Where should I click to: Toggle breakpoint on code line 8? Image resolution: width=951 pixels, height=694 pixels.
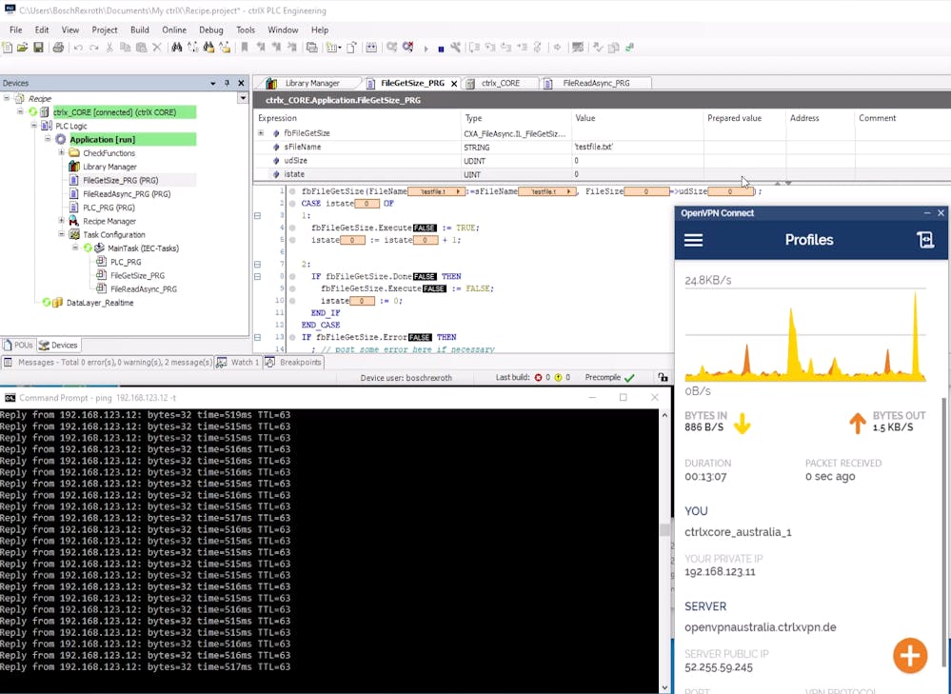292,276
